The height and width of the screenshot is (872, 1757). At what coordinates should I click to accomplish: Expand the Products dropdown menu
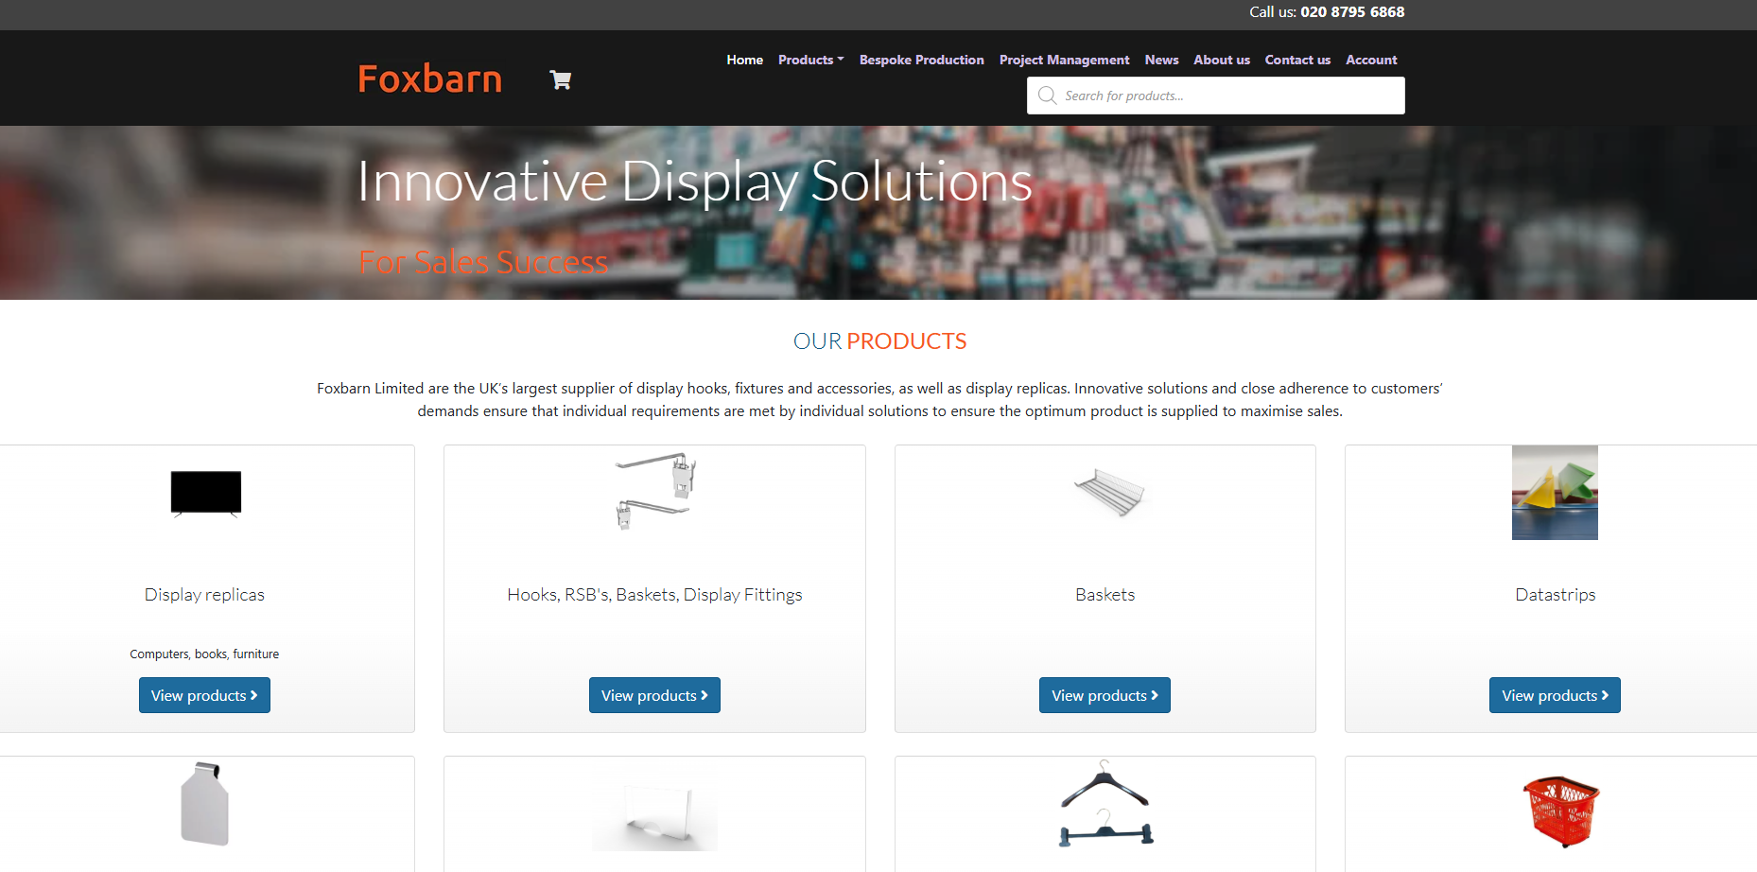(x=810, y=60)
